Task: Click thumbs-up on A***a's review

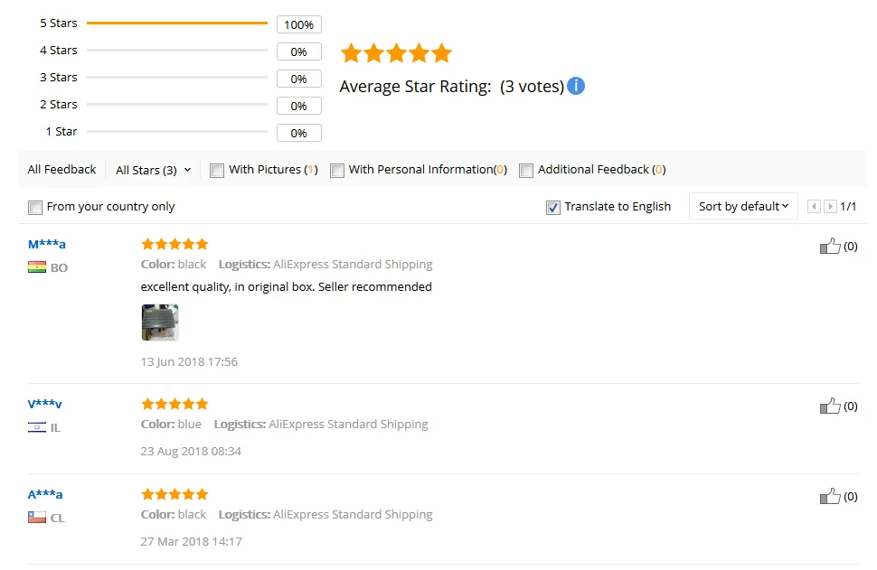Action: click(830, 496)
